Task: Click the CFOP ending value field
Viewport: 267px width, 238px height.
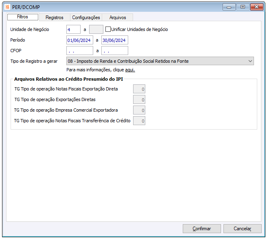Action: tap(115, 51)
